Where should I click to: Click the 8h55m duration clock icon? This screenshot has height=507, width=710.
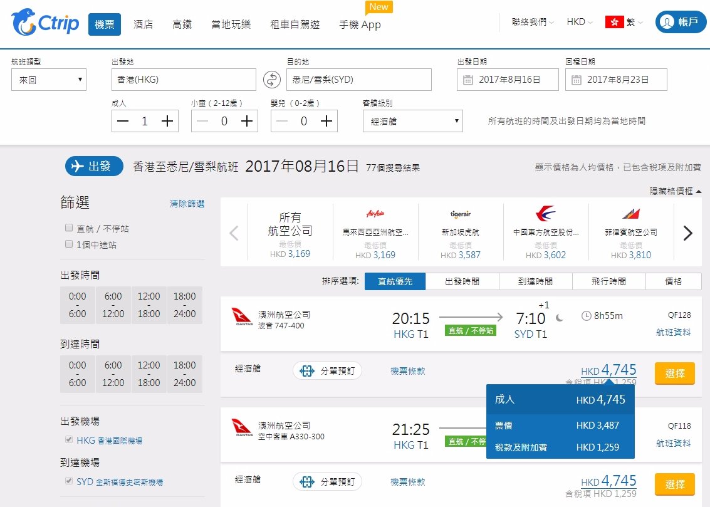[587, 315]
